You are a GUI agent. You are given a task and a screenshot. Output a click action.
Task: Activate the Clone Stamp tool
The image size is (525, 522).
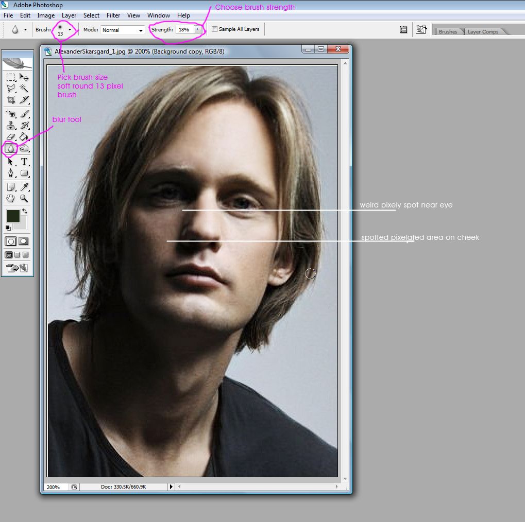10,126
